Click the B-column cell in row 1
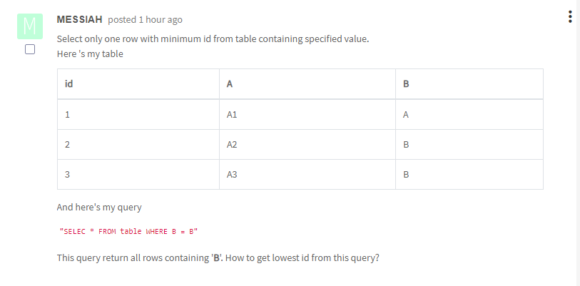 coord(469,114)
